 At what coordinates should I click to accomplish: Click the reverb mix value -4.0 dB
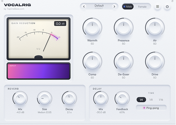20,112
